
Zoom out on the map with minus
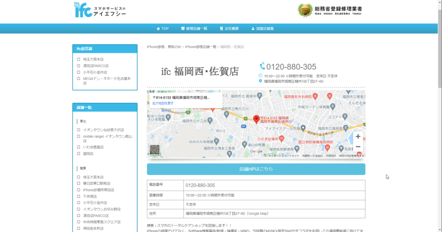[358, 147]
